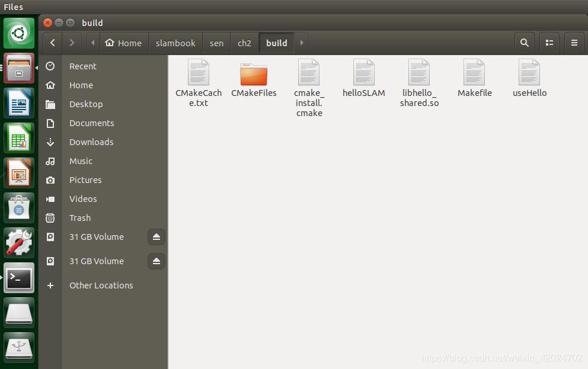This screenshot has width=588, height=369.
Task: Jump to the sen path segment
Action: 216,43
